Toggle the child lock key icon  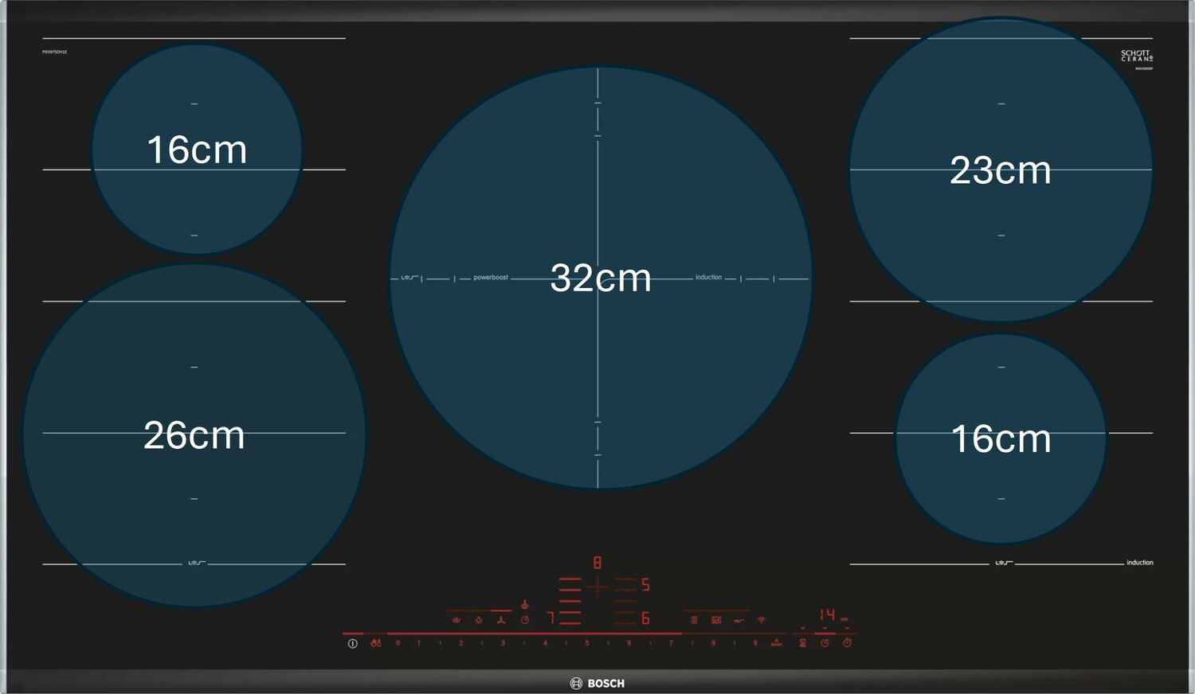coord(375,643)
